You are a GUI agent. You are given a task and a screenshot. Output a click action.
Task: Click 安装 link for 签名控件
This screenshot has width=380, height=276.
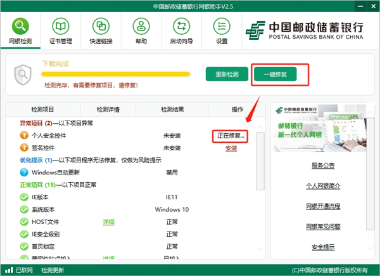(x=231, y=148)
